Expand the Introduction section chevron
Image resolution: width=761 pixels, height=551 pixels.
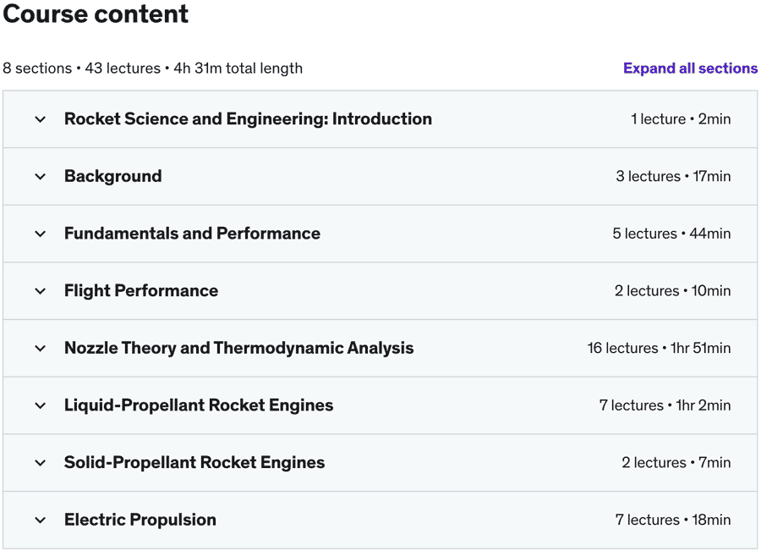click(x=40, y=119)
